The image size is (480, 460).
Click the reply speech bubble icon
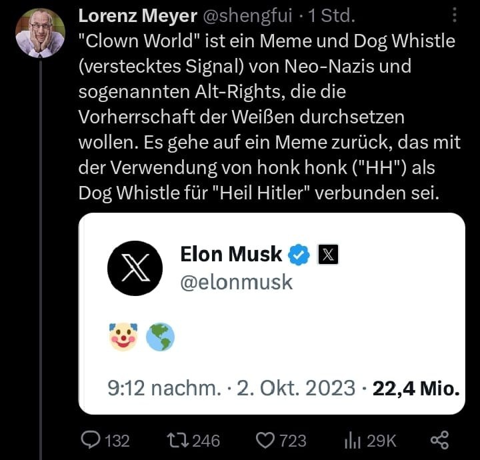pyautogui.click(x=91, y=440)
